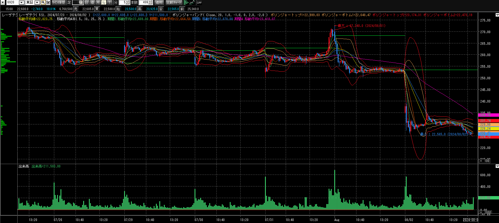This screenshot has width=499, height=223.
Task: Toggle the minute (分) chart mode
Action: coord(104,3)
